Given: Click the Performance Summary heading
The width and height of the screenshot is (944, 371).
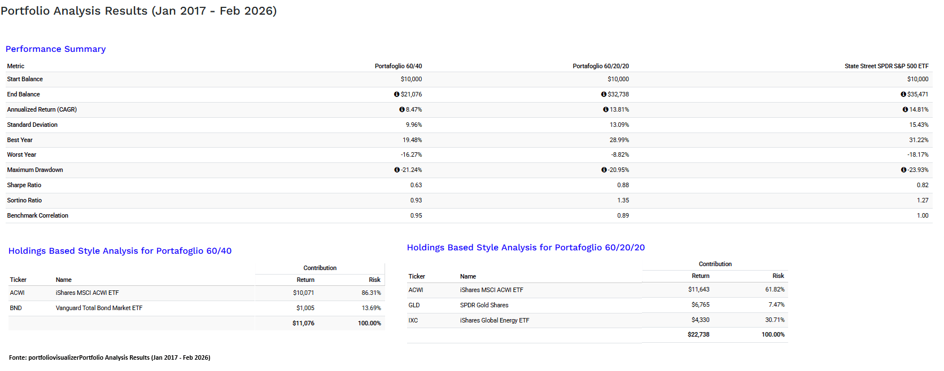Looking at the screenshot, I should click(x=55, y=49).
